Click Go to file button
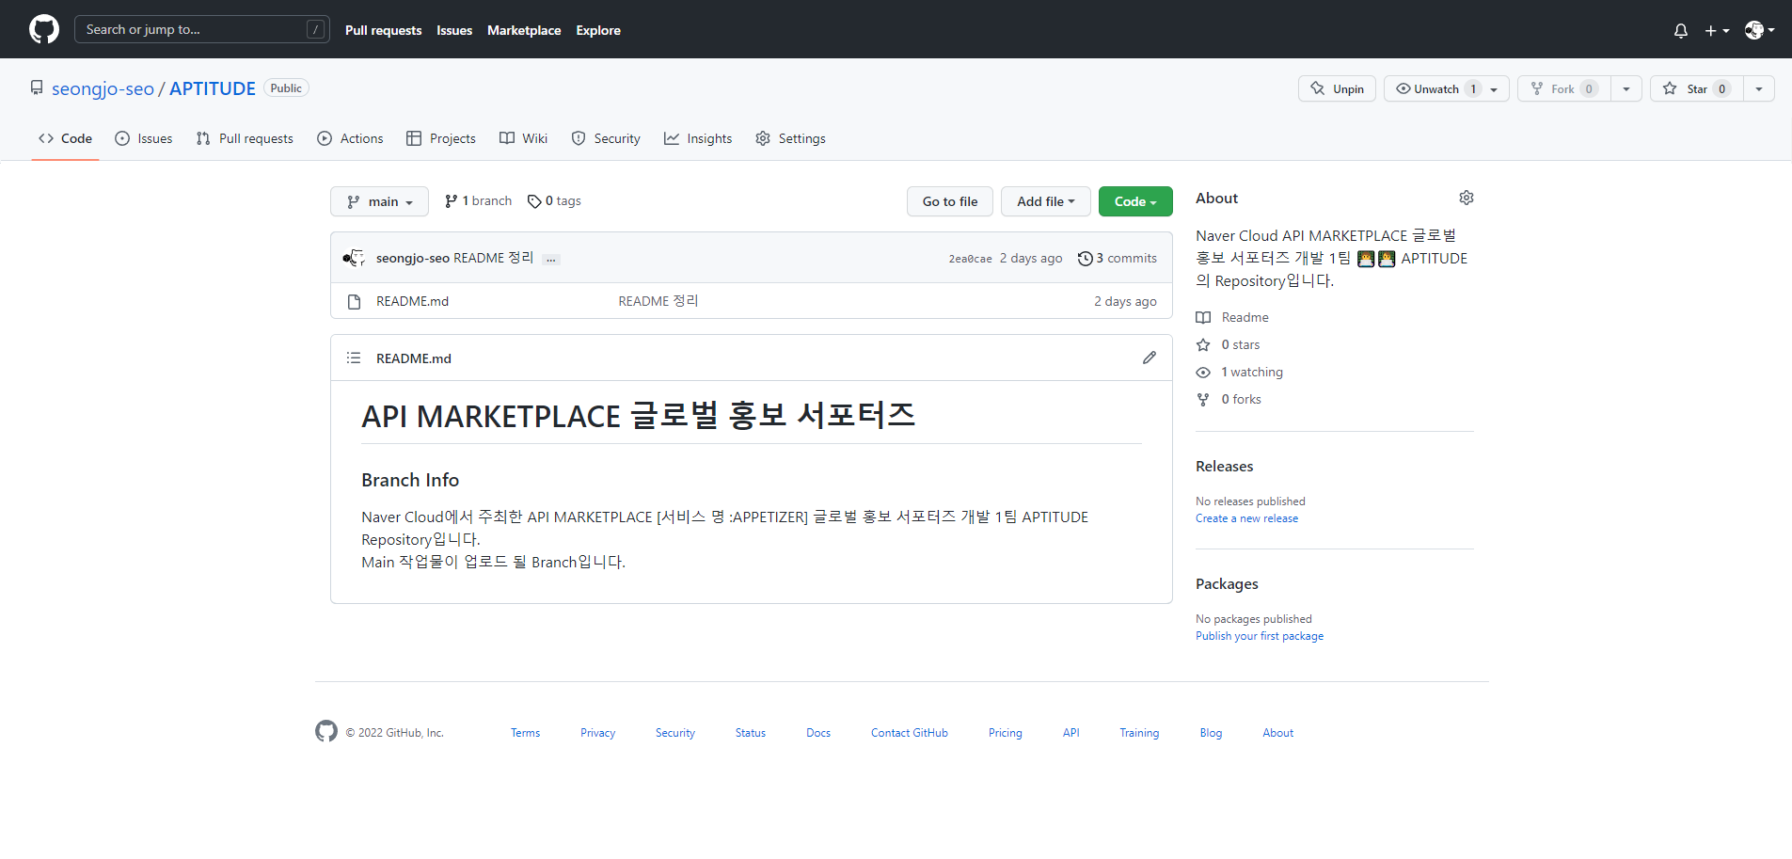 click(950, 201)
